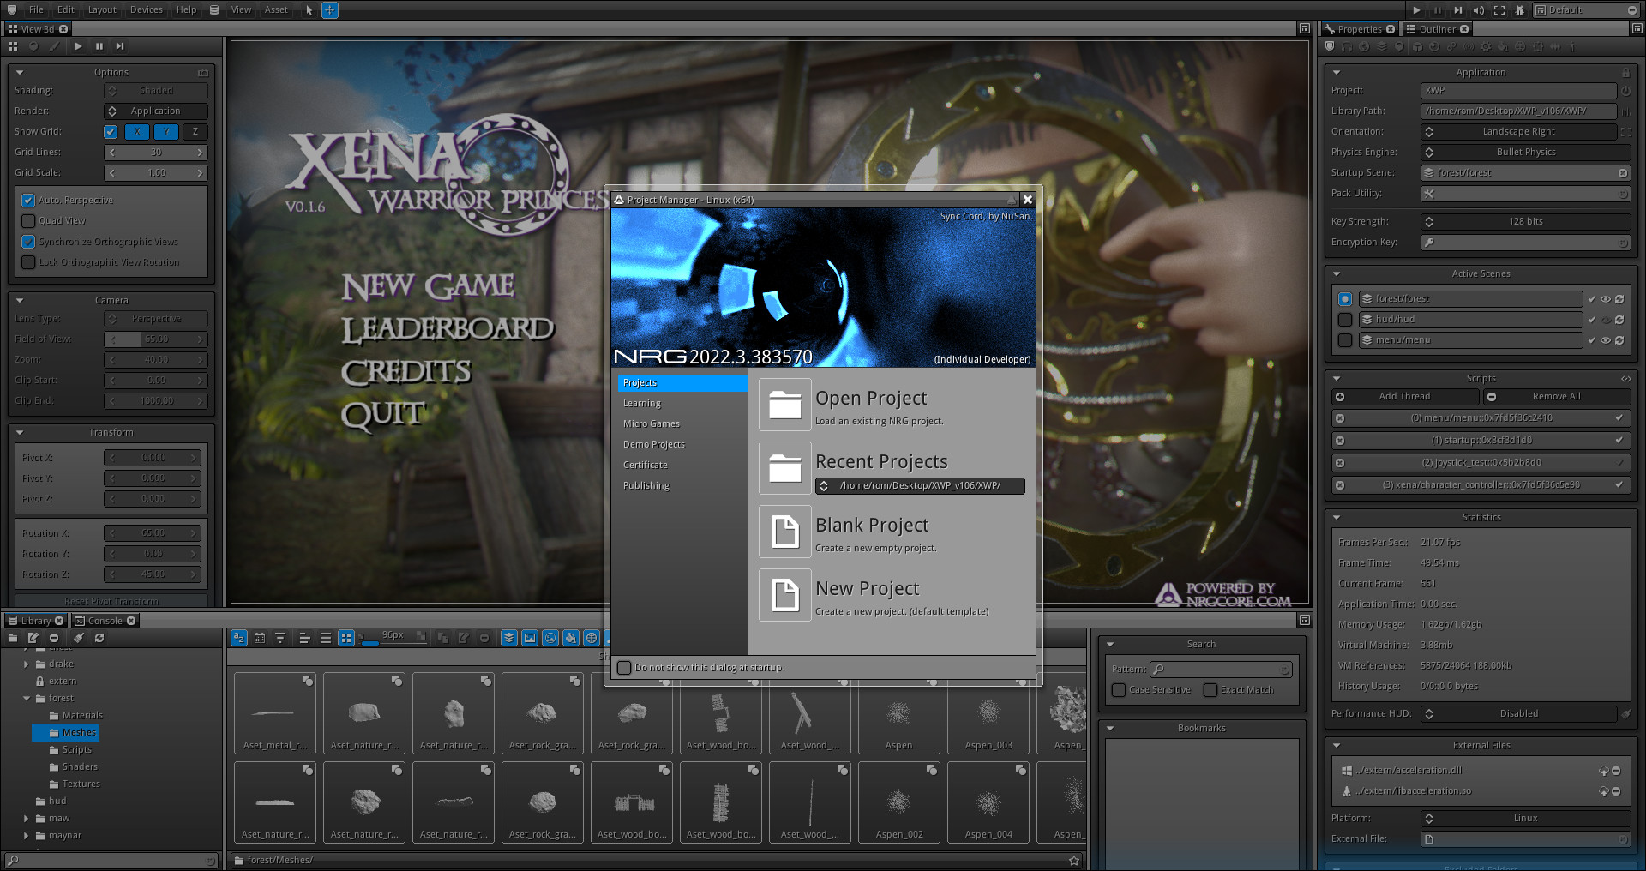Click Grid Lines value stepper
1646x871 pixels.
click(x=155, y=153)
